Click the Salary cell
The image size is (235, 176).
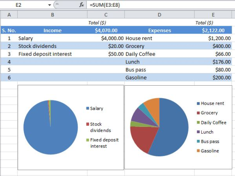pyautogui.click(x=52, y=38)
